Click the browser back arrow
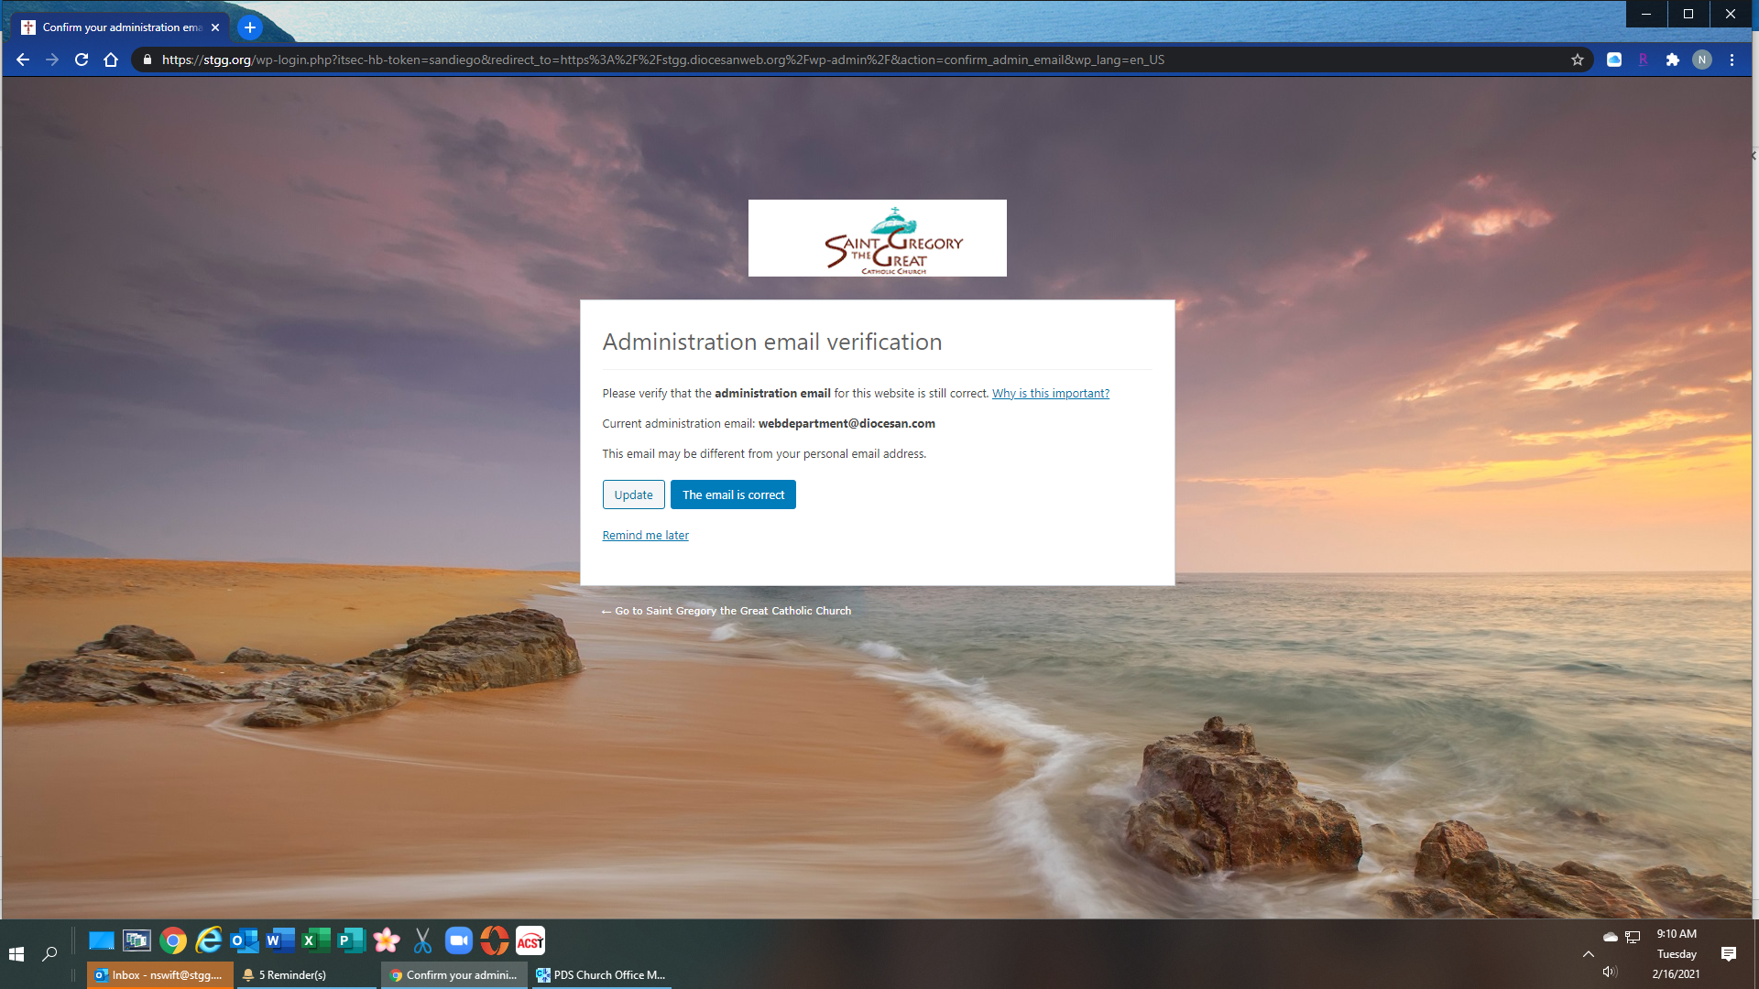Screen dimensions: 1759x989 tap(23, 60)
